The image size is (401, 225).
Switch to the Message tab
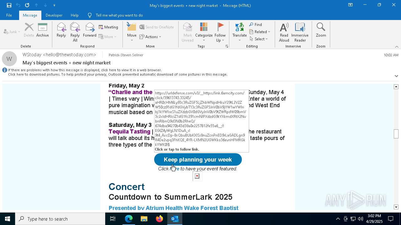pos(30,15)
